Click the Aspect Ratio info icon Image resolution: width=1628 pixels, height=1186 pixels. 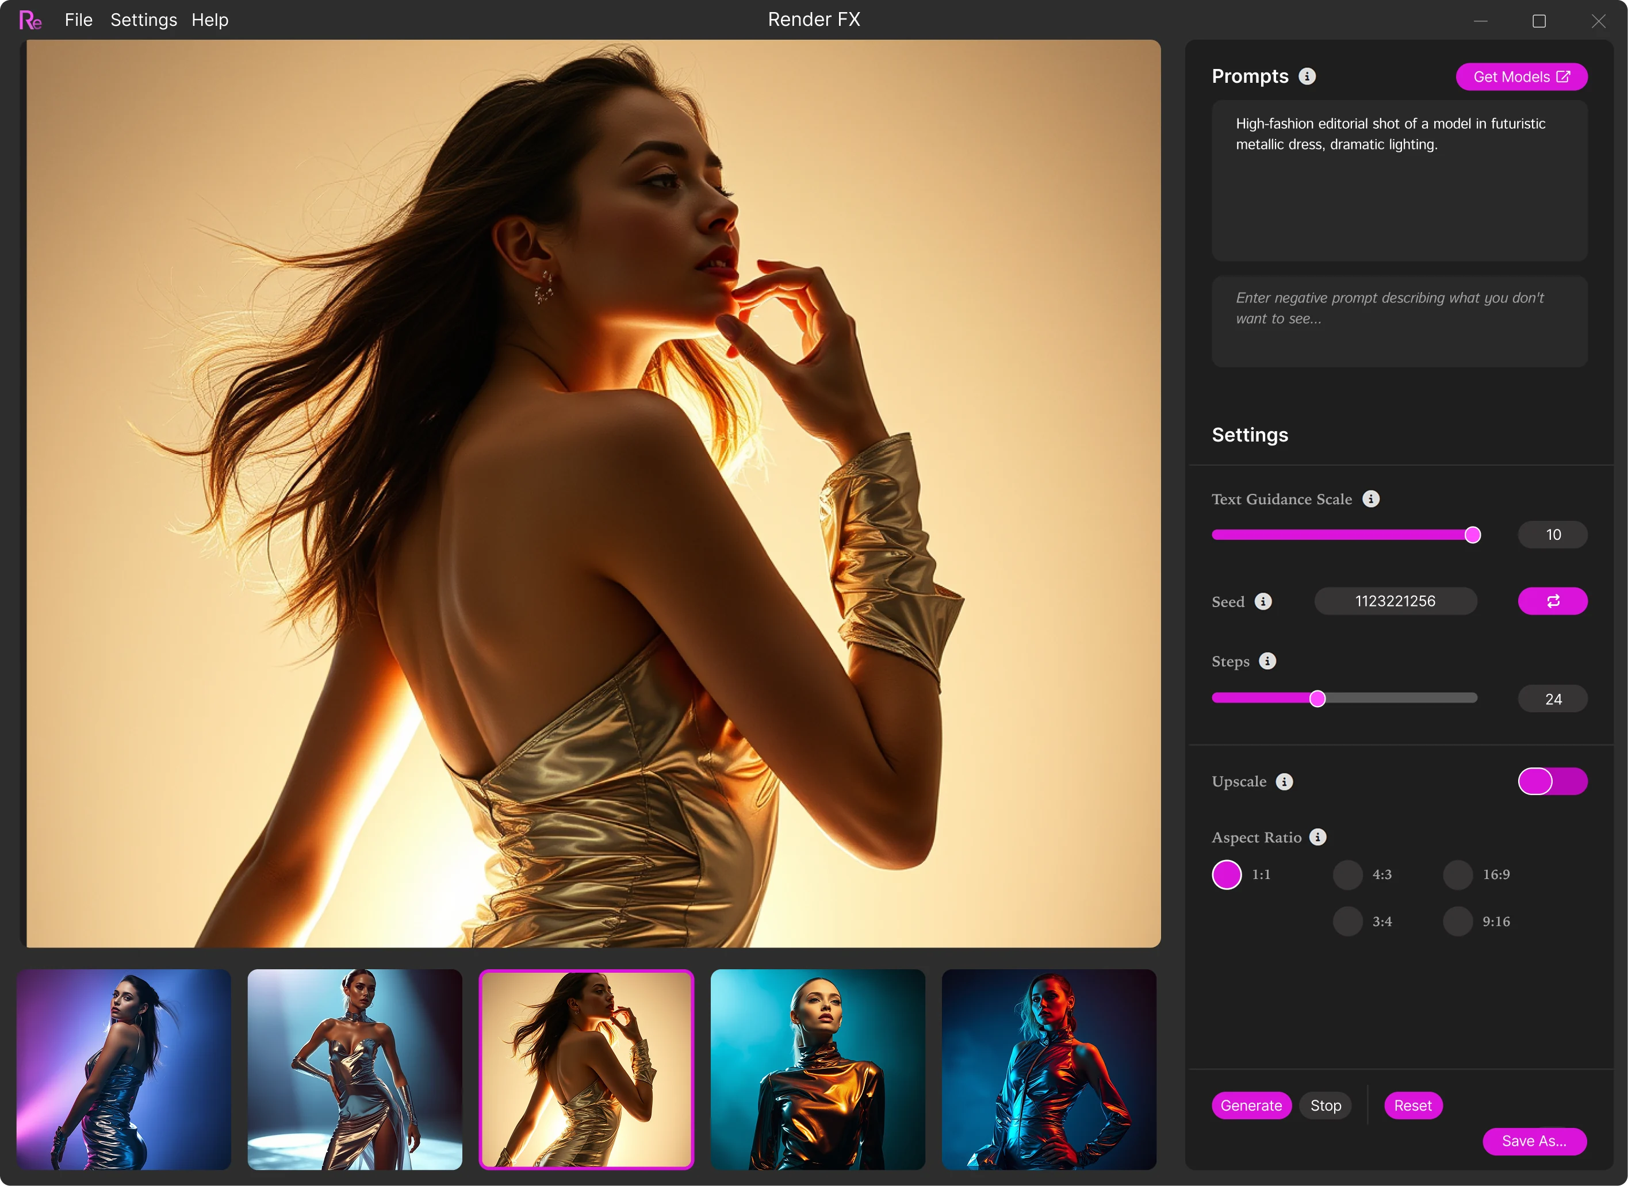pos(1318,837)
